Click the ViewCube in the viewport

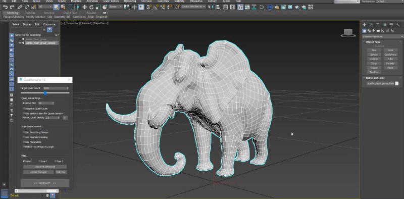[x=348, y=33]
